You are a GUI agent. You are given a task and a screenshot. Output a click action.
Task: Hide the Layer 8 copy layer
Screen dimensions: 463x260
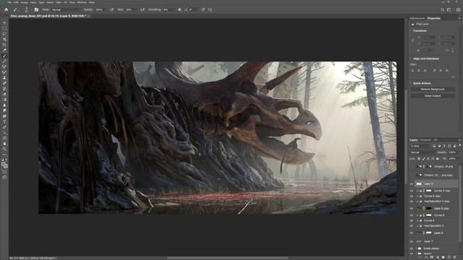coord(412,209)
